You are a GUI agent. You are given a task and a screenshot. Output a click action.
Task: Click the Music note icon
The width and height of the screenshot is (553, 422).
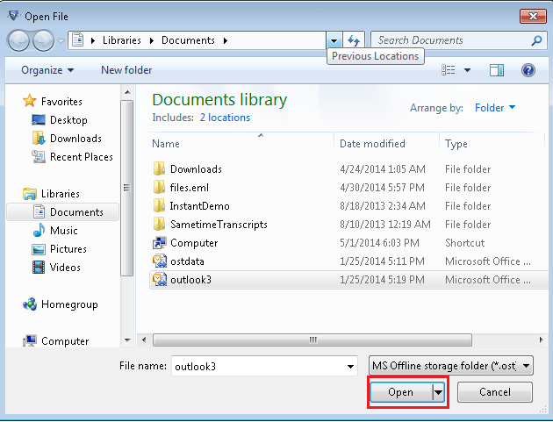(39, 230)
